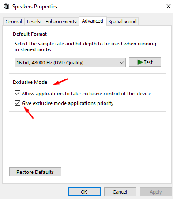This screenshot has width=173, height=199.
Task: Open the Spatial sound tab
Action: click(122, 22)
